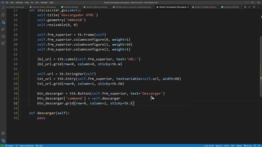
Task: Click 'descargar' function name on line 34
Action: coord(46,113)
